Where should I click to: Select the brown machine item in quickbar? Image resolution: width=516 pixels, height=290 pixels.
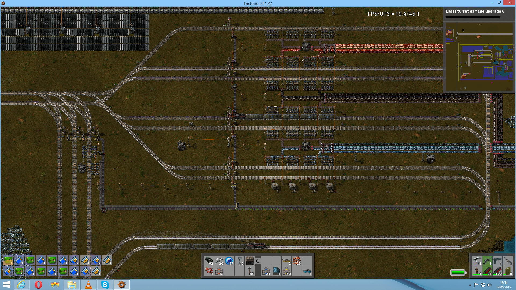pyautogui.click(x=250, y=261)
